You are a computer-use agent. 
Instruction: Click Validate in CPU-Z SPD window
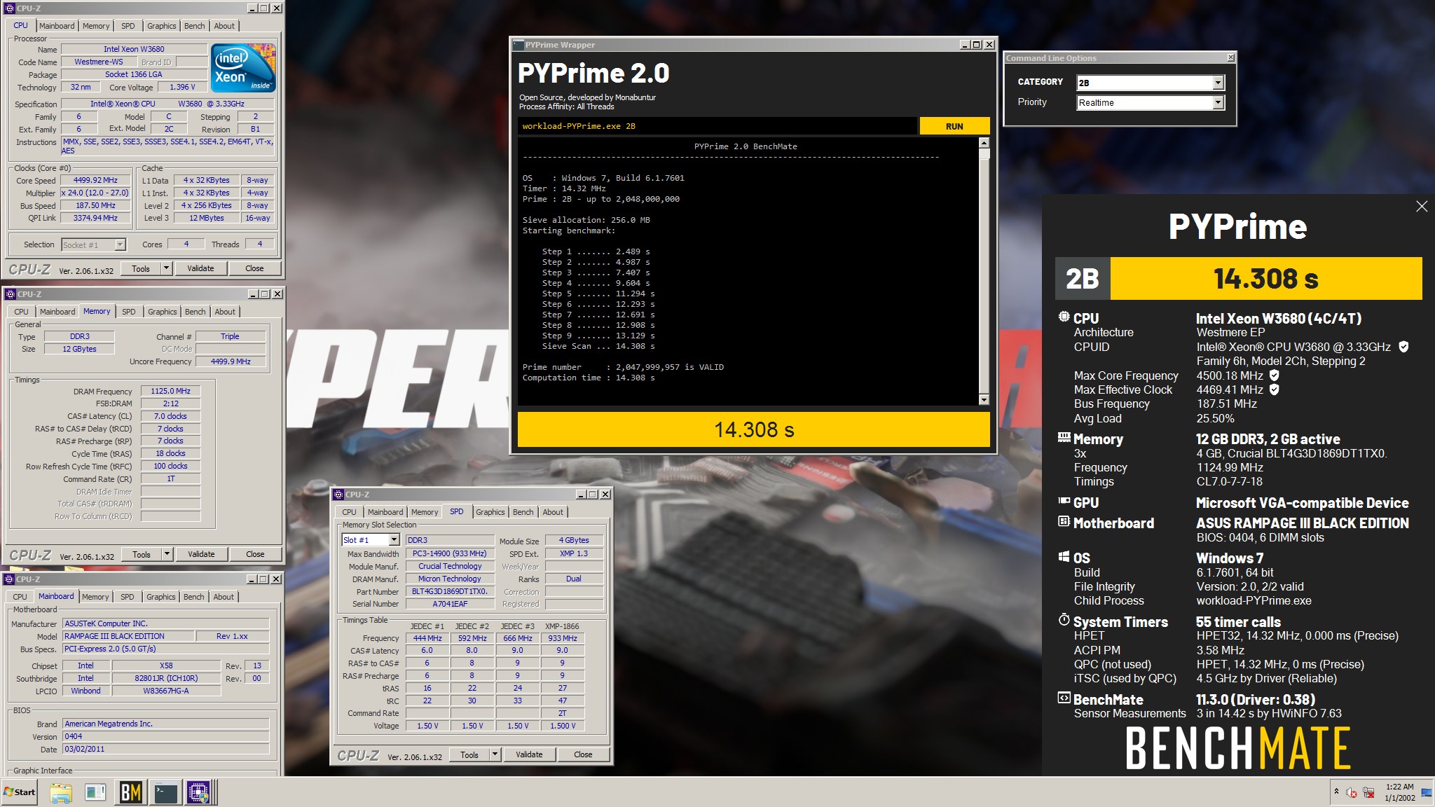tap(529, 754)
